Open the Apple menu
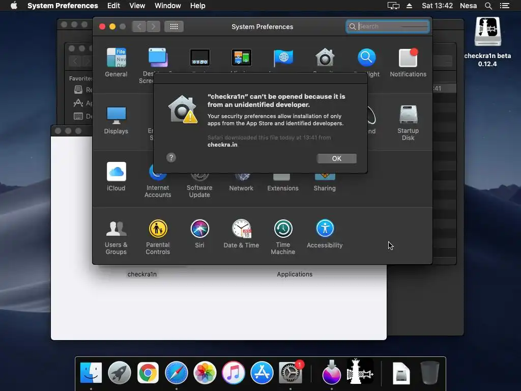 pyautogui.click(x=14, y=6)
